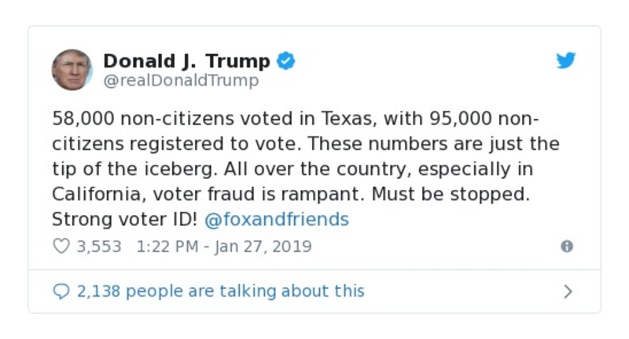
Task: Click the Donald J. Trump display name
Action: coord(186,60)
